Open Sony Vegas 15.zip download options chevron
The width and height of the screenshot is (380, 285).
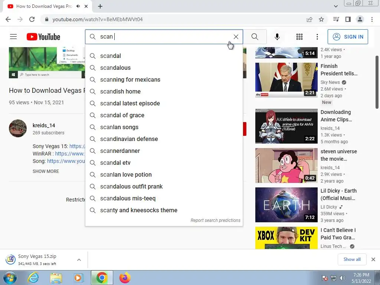click(79, 260)
